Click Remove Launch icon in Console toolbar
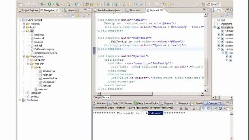The height and width of the screenshot is (140, 249). (x=181, y=109)
